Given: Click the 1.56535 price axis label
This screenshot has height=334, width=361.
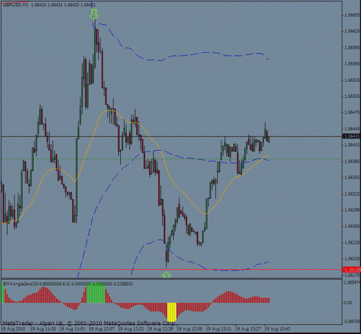Looking at the screenshot, I should point(352,80).
